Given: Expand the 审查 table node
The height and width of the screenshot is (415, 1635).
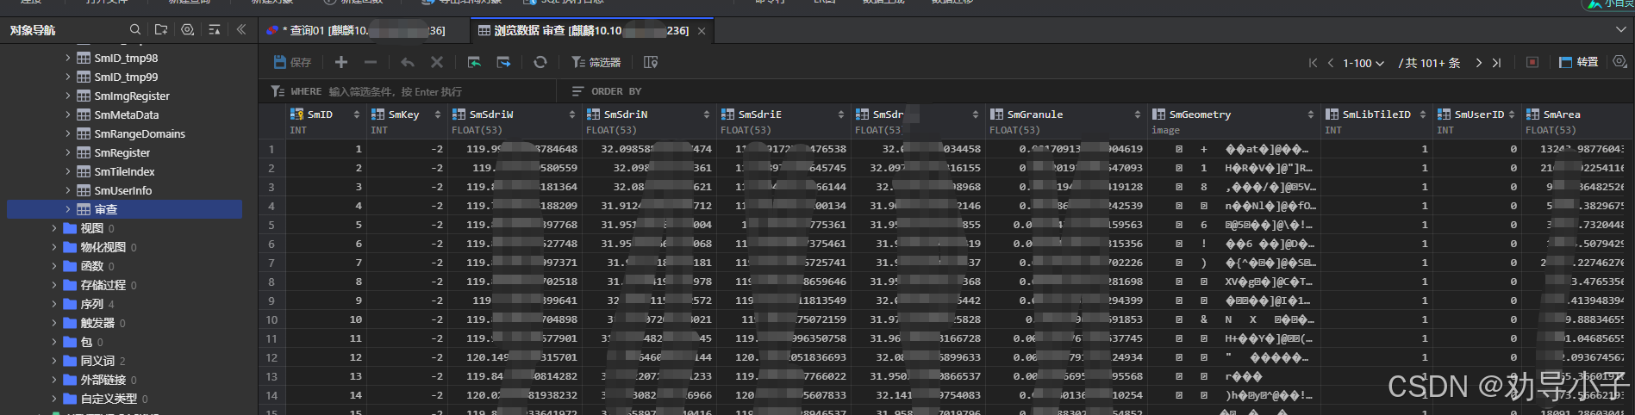Looking at the screenshot, I should 68,209.
